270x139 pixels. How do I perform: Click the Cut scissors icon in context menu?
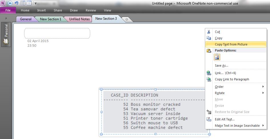tap(209, 32)
